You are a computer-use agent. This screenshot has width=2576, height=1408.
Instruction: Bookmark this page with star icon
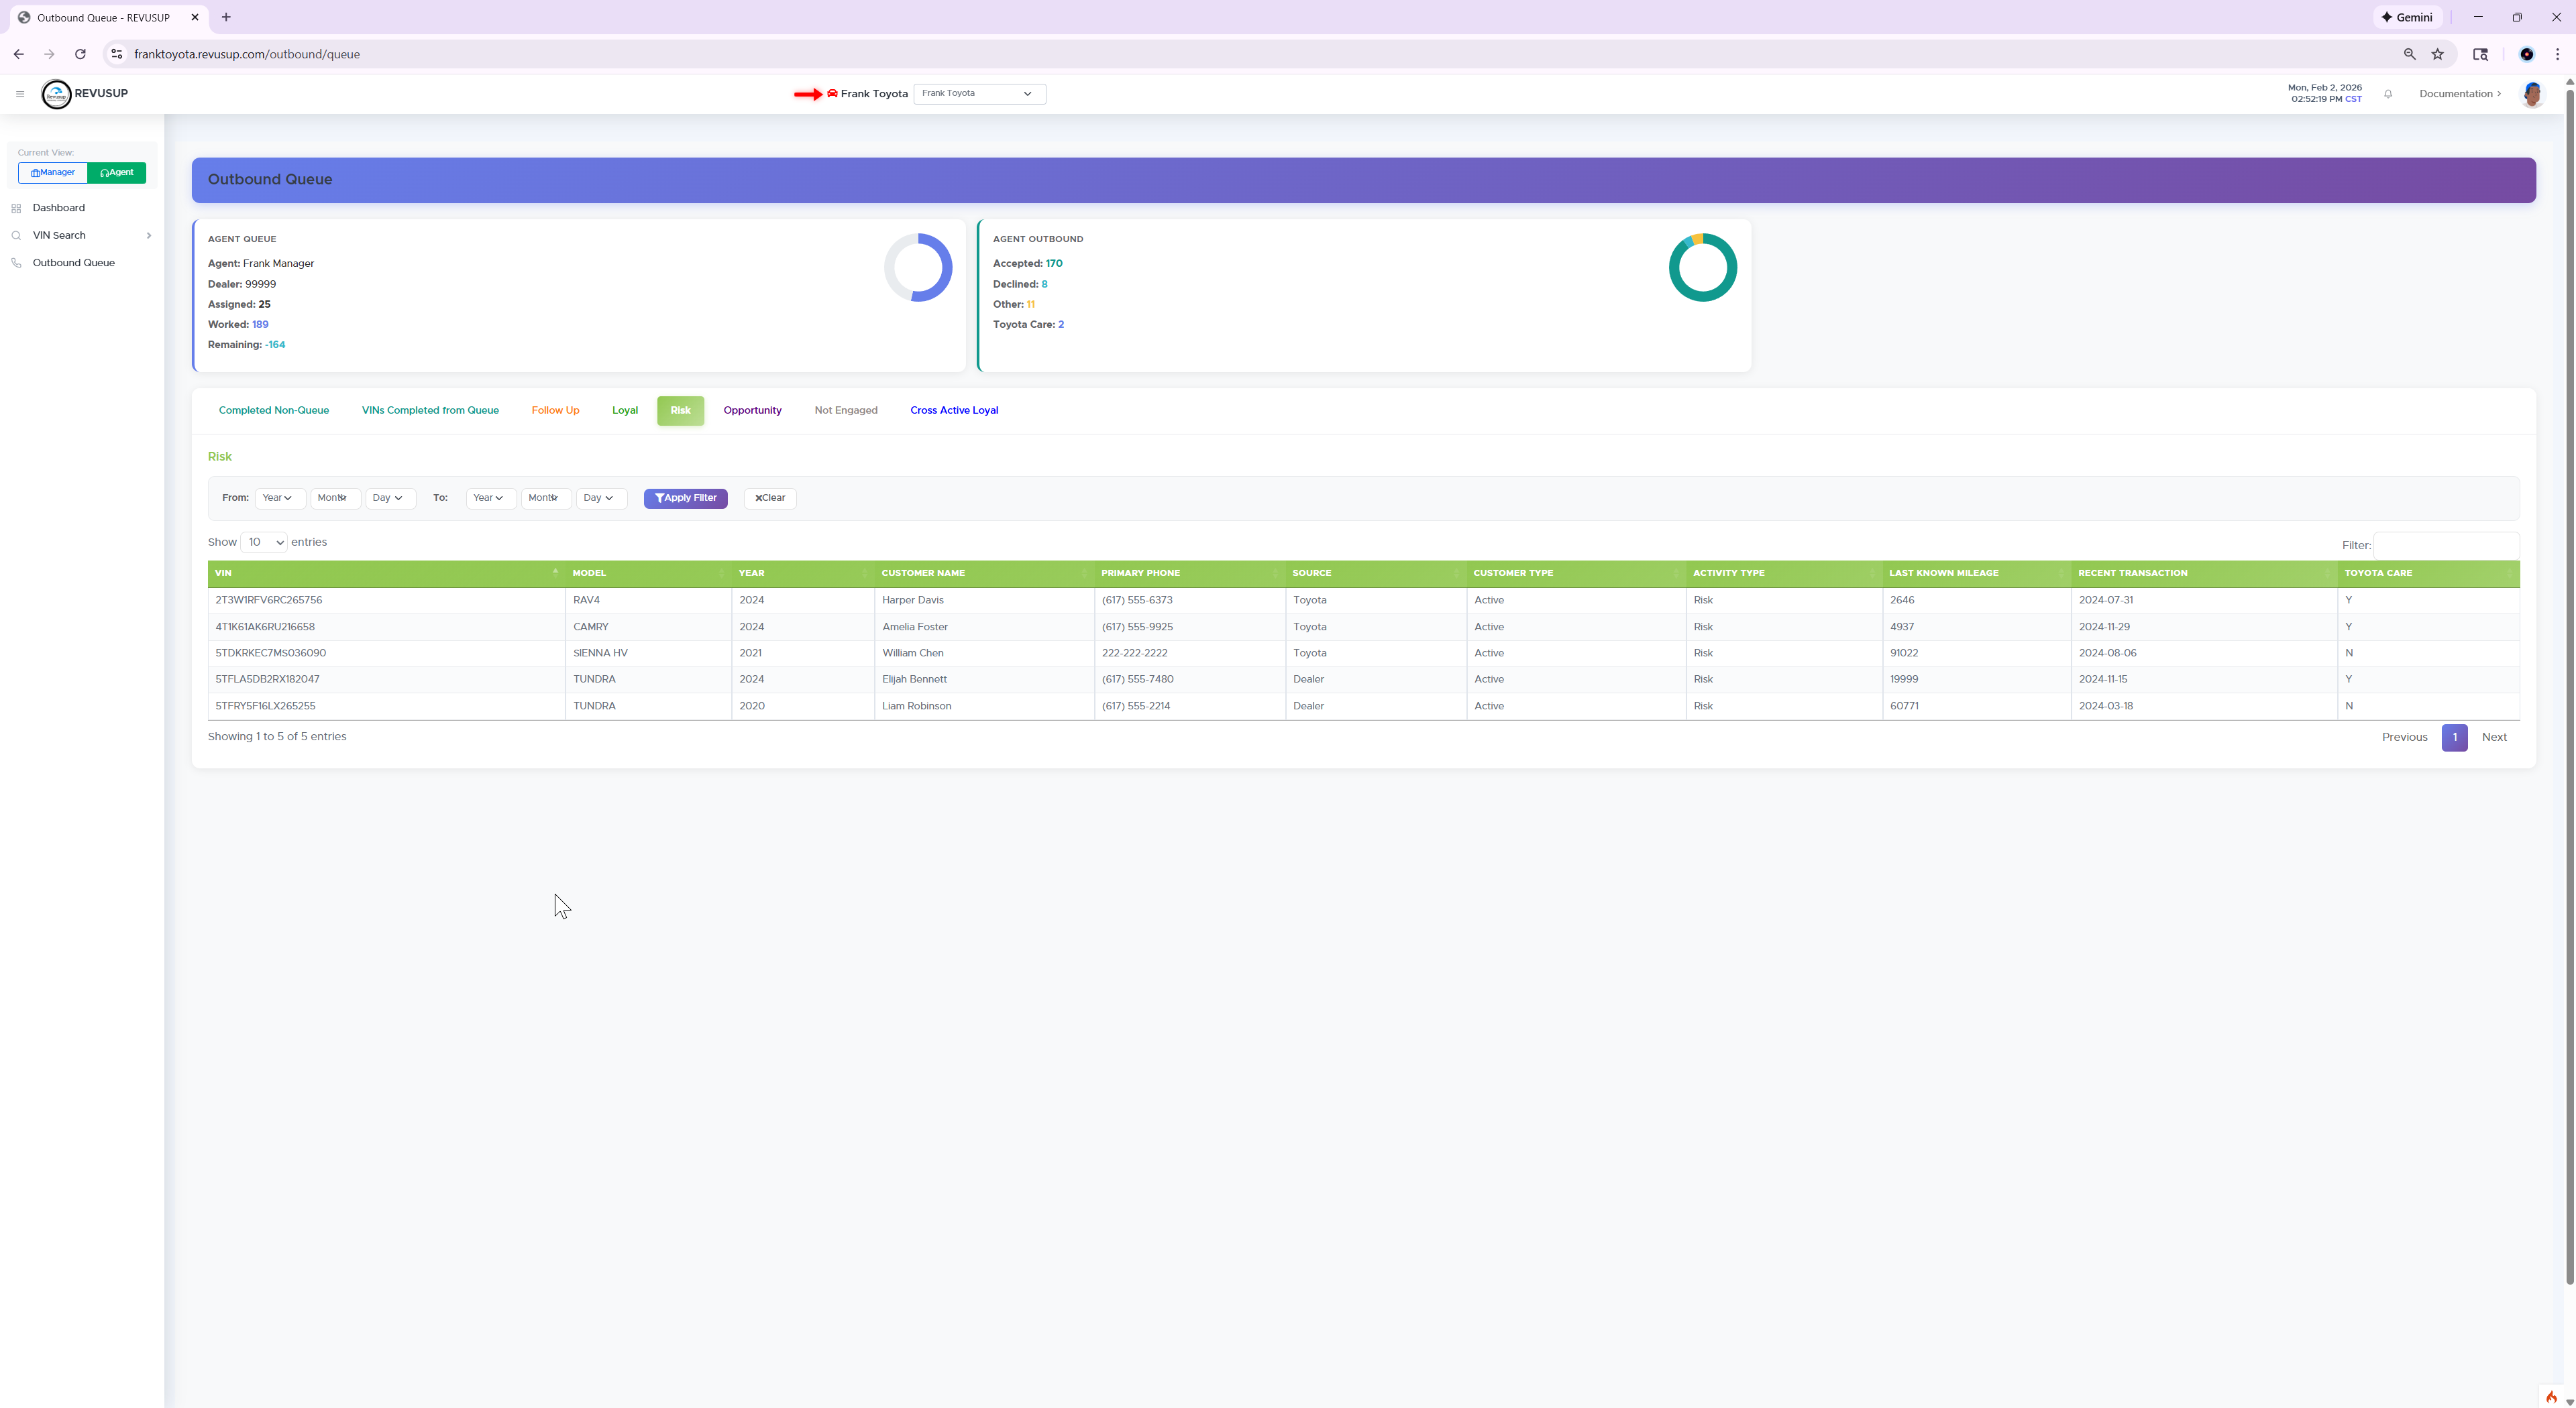2438,54
